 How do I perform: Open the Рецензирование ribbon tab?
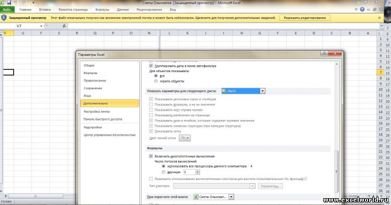coord(149,10)
